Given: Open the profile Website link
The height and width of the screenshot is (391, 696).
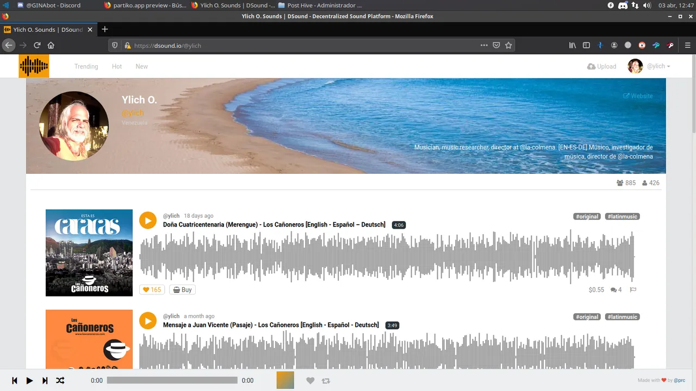Looking at the screenshot, I should (x=638, y=96).
